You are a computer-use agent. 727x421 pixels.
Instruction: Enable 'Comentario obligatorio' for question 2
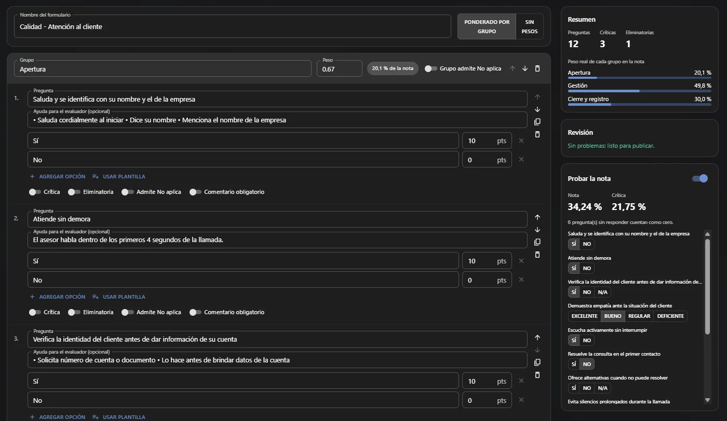click(x=195, y=312)
